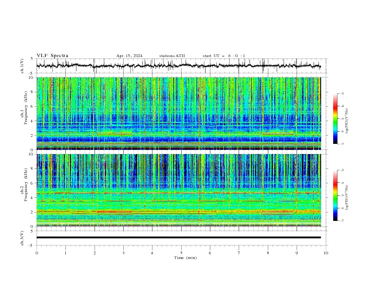Click the ch.2 "Frequency (kHz)" axis label

(x=26, y=185)
